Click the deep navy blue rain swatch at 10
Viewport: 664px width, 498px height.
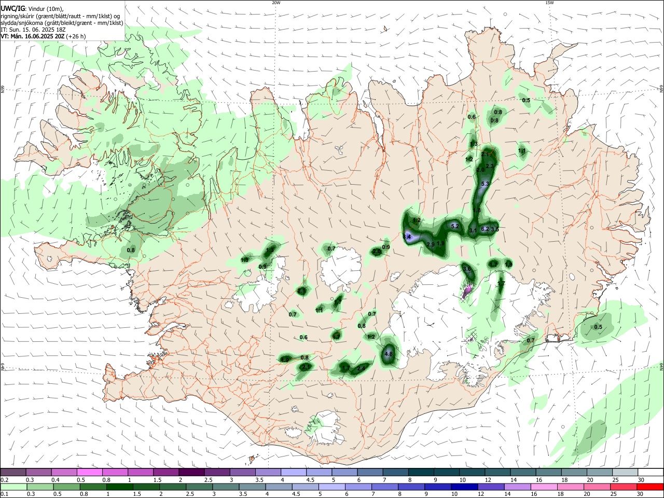(463, 487)
